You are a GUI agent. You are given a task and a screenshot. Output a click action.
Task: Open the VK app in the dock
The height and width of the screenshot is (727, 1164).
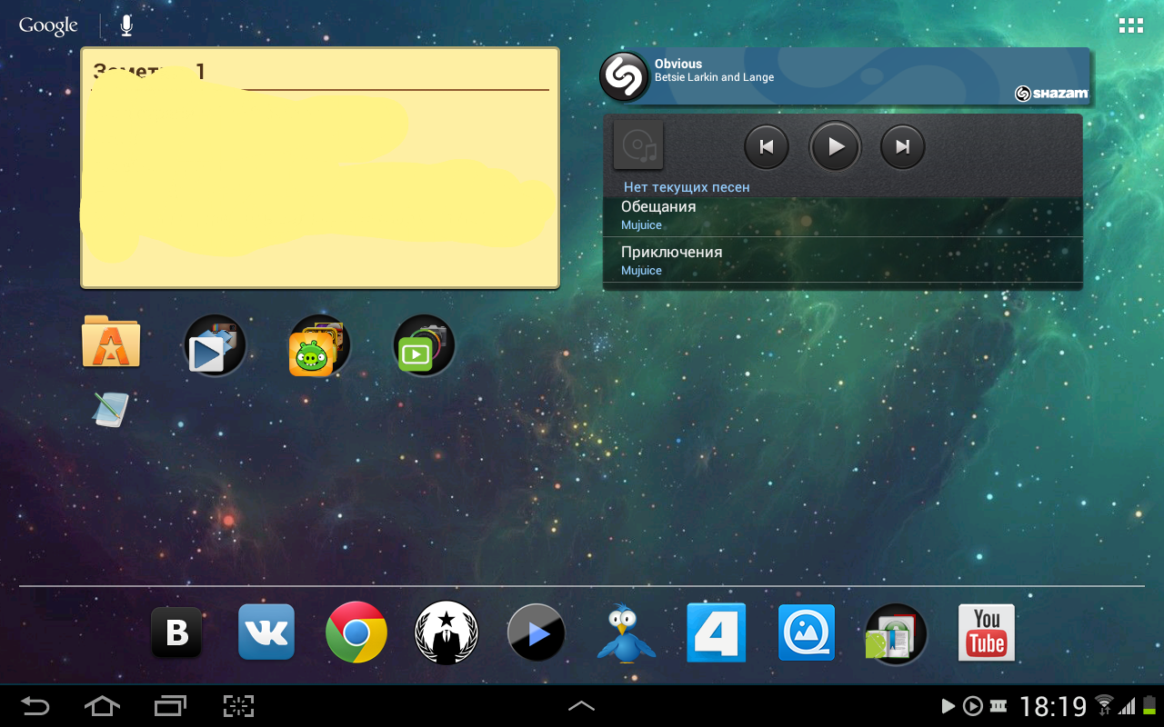point(266,632)
